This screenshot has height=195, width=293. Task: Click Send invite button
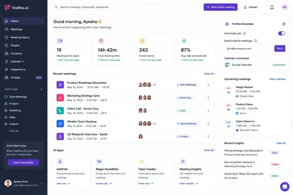click(280, 48)
